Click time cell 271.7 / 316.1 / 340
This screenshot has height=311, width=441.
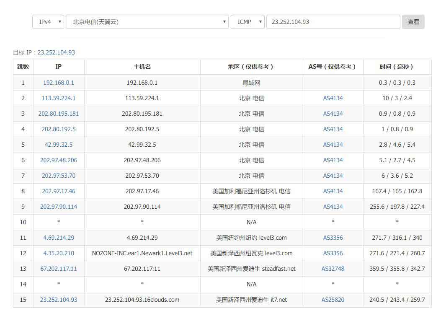coord(397,238)
